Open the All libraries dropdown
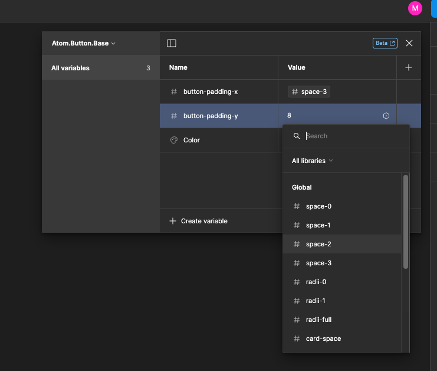 point(313,161)
